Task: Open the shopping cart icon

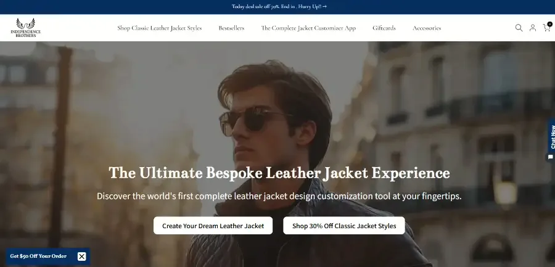Action: 547,27
